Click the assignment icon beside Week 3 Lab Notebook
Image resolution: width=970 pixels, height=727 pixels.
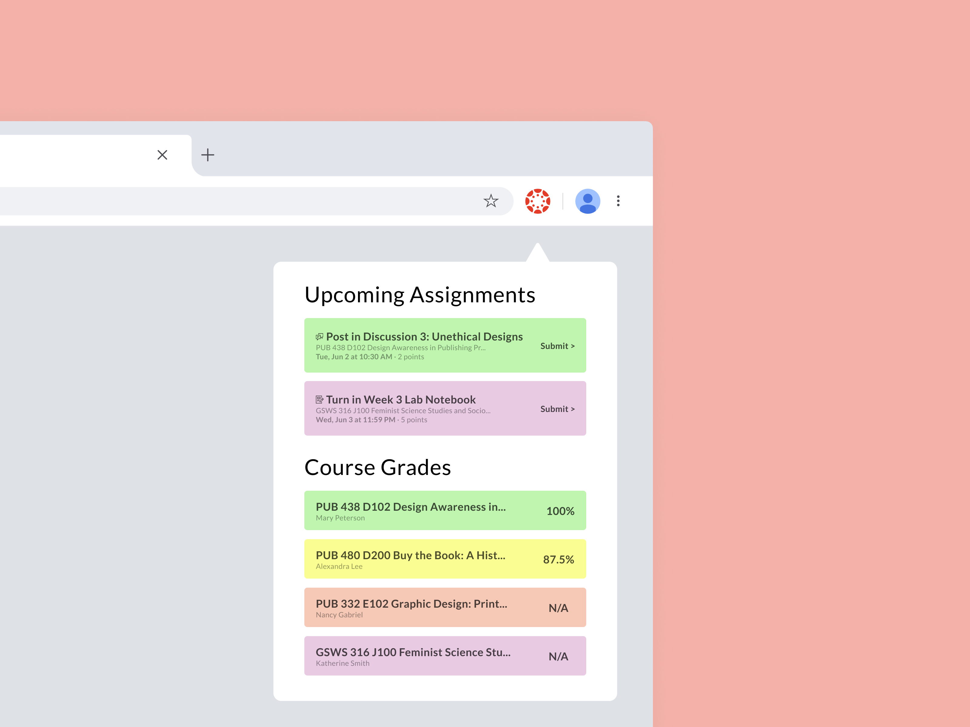coord(319,400)
